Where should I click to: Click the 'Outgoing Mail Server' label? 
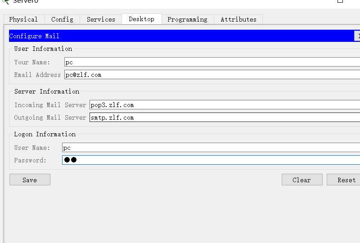tap(50, 117)
